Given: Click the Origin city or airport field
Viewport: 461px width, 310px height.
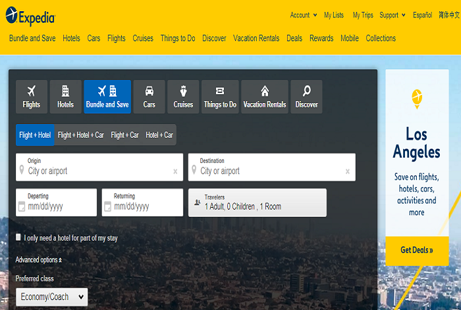Looking at the screenshot, I should 99,167.
